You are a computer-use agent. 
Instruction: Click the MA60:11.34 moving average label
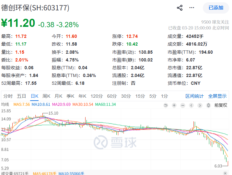[106, 104]
